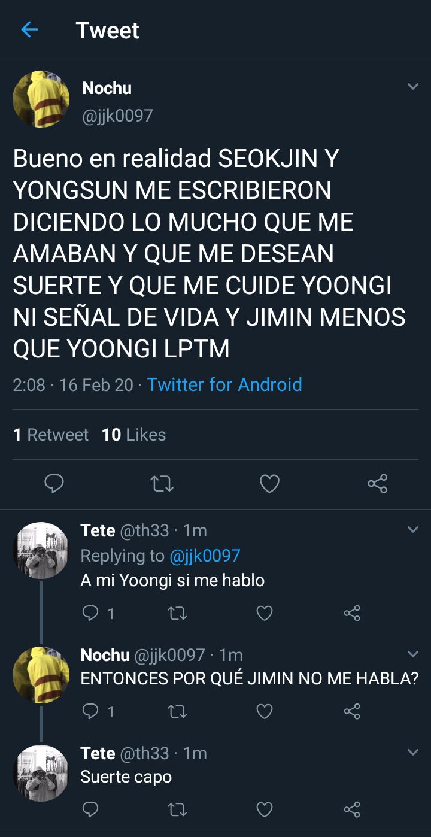View the 10 Likes list
The image size is (431, 837).
point(134,435)
